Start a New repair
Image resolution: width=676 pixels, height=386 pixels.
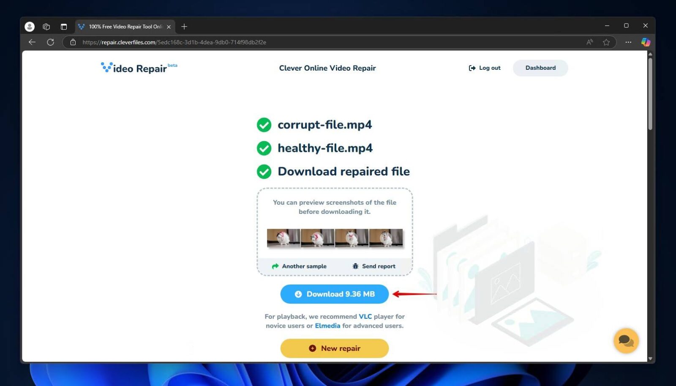click(x=334, y=348)
